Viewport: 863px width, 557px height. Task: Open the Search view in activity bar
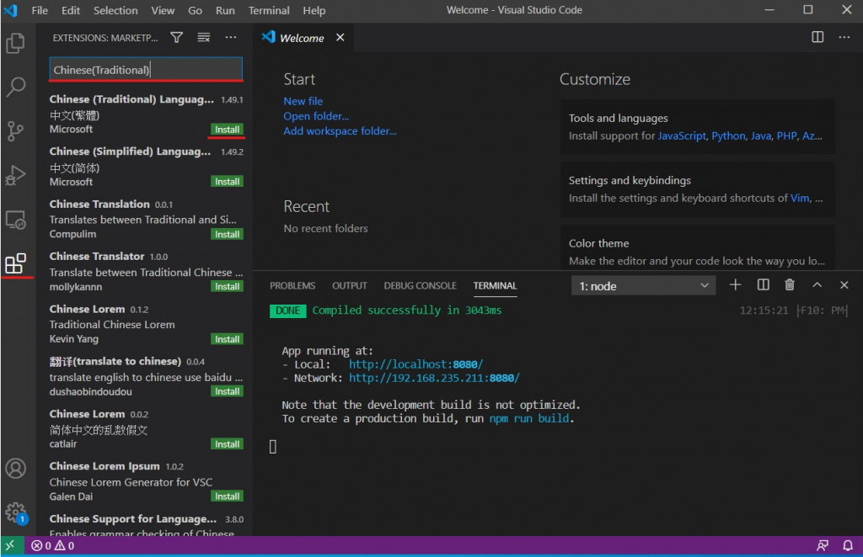(15, 86)
